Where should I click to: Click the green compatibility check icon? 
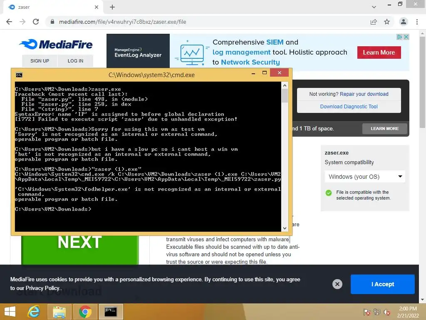[x=329, y=193]
